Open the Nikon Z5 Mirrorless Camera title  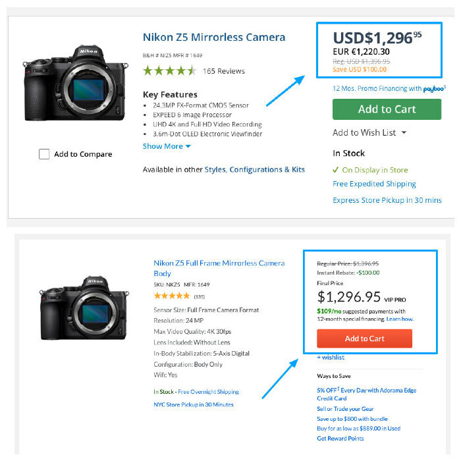point(214,37)
